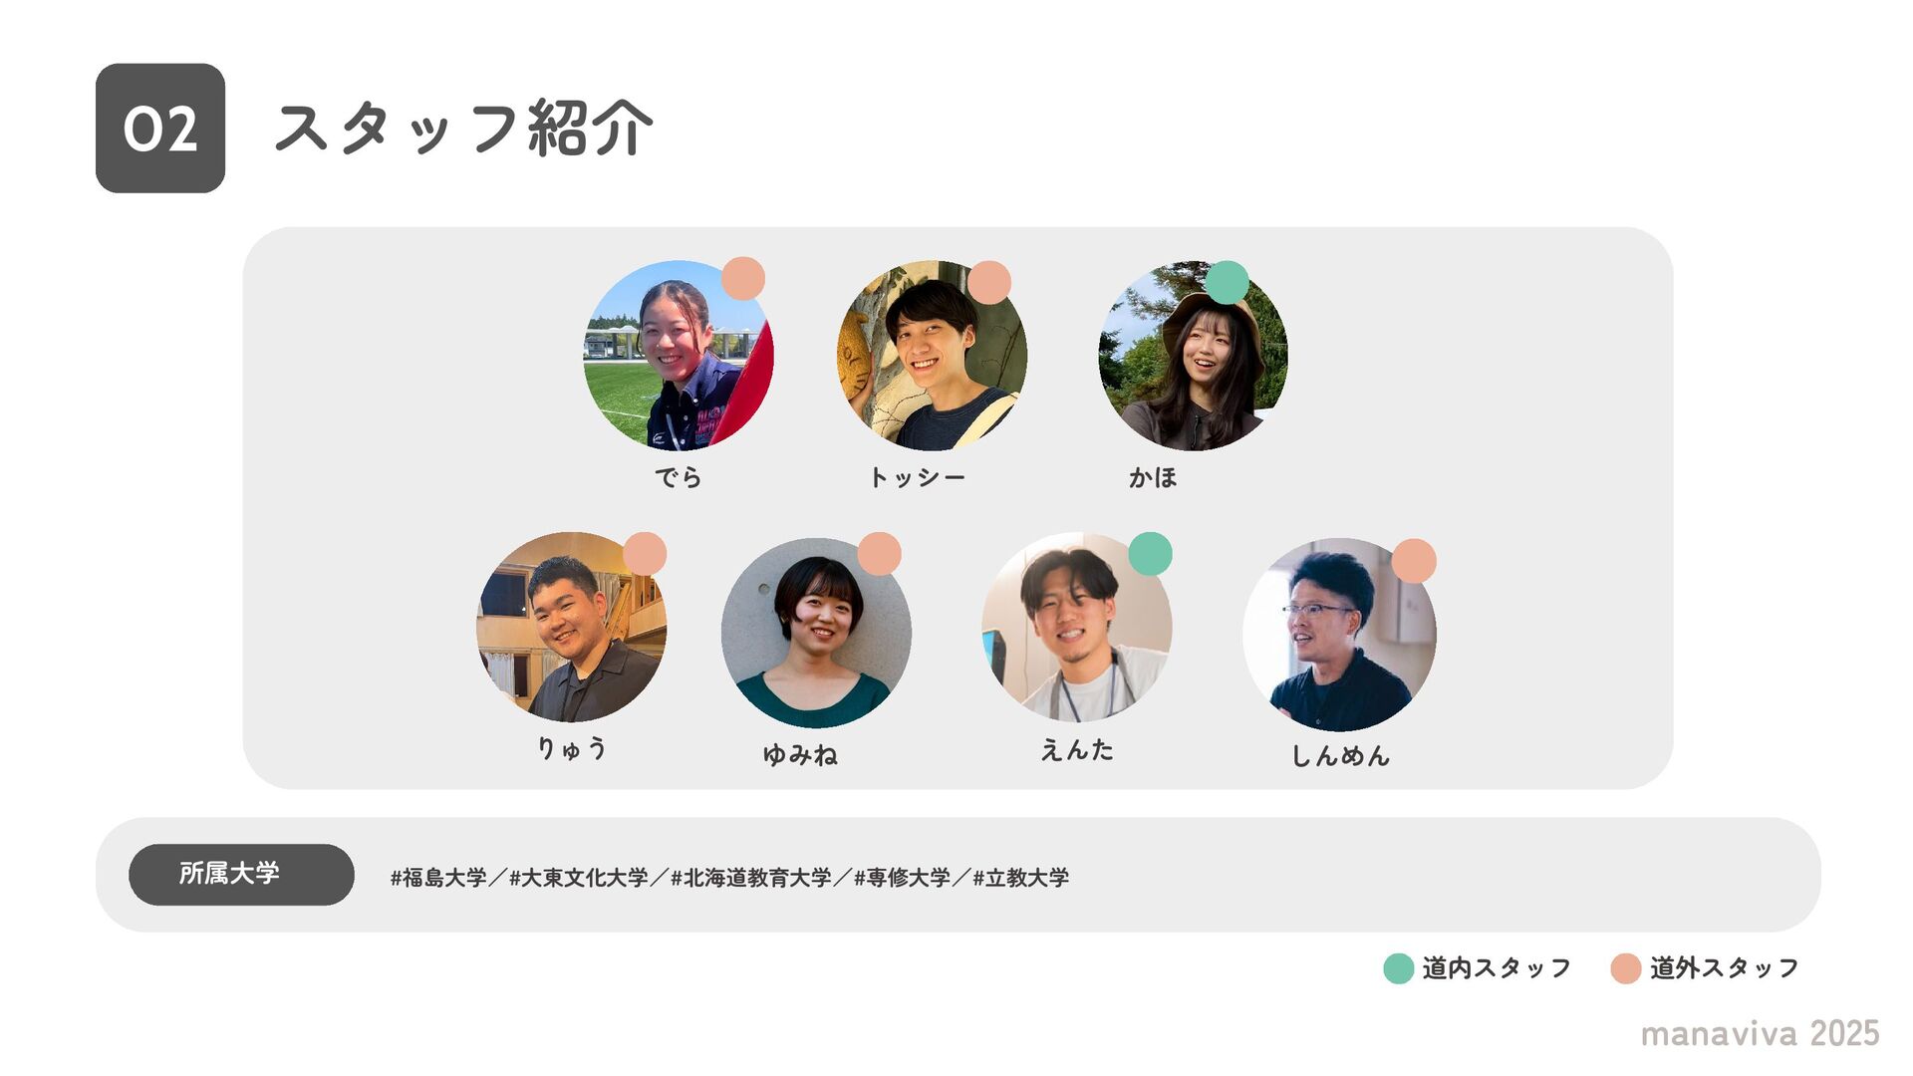The height and width of the screenshot is (1076, 1913).
Task: Click the えんた staff photo
Action: (x=1076, y=627)
